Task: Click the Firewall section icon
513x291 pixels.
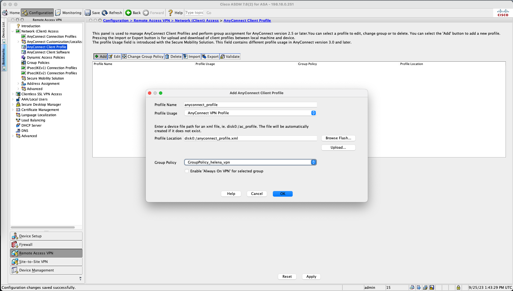Action: coord(15,244)
